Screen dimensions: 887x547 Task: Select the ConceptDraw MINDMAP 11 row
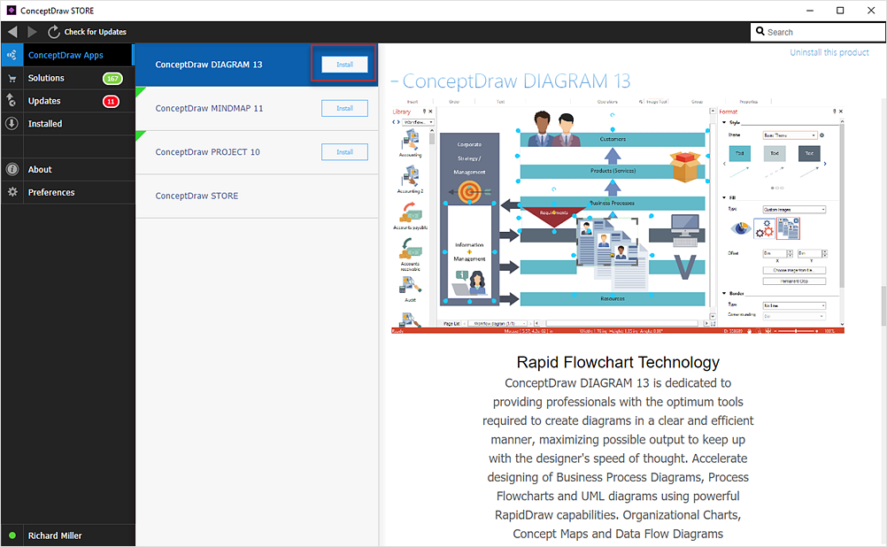(257, 108)
